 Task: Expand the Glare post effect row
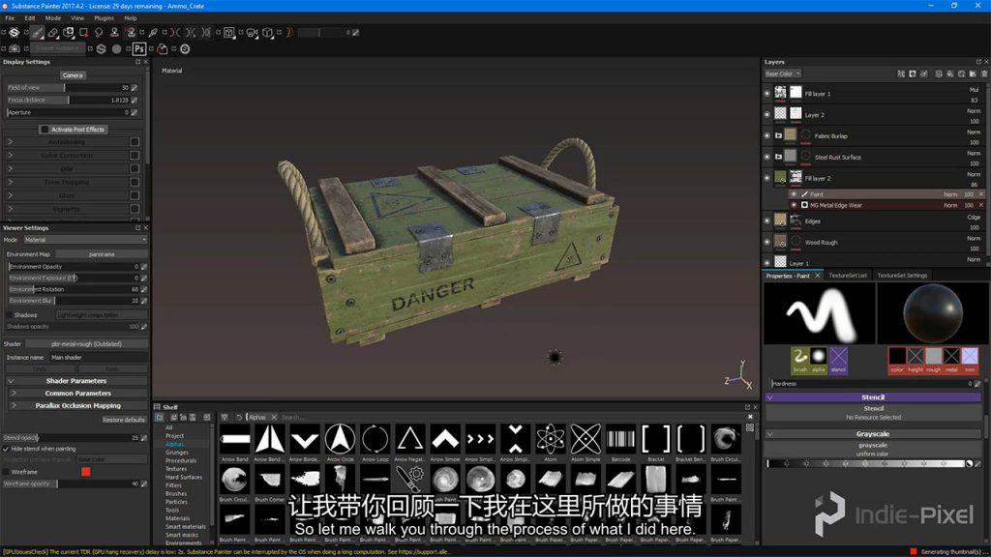(x=10, y=195)
